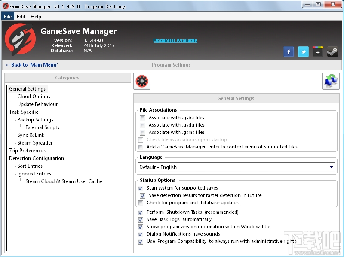Image resolution: width=344 pixels, height=257 pixels.
Task: Disable 'Scan system for supported saves'
Action: click(140, 188)
